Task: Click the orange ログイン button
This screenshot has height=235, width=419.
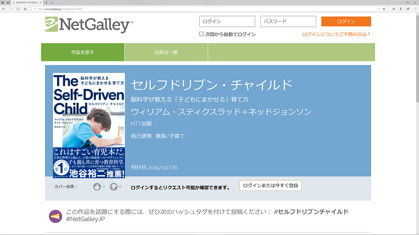Action: point(346,22)
